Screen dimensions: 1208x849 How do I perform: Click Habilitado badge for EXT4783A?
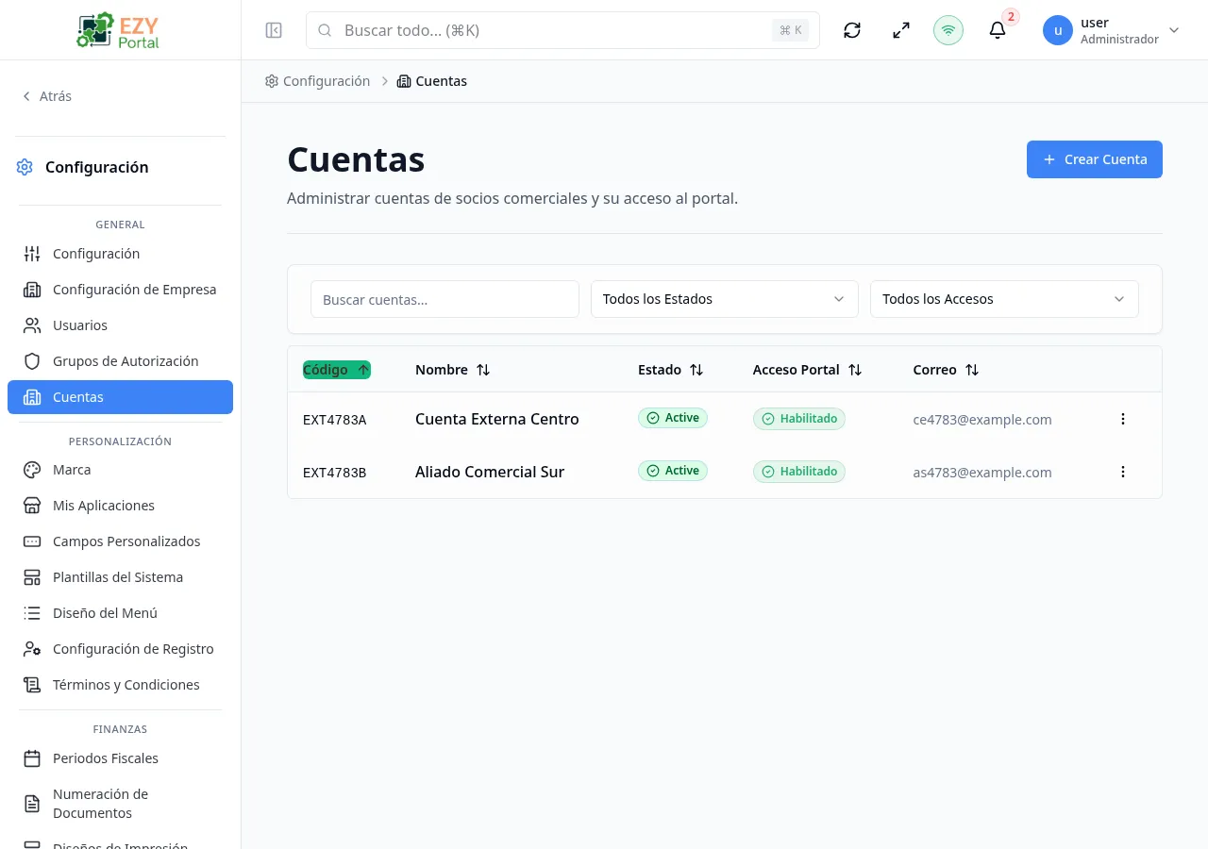coord(799,418)
